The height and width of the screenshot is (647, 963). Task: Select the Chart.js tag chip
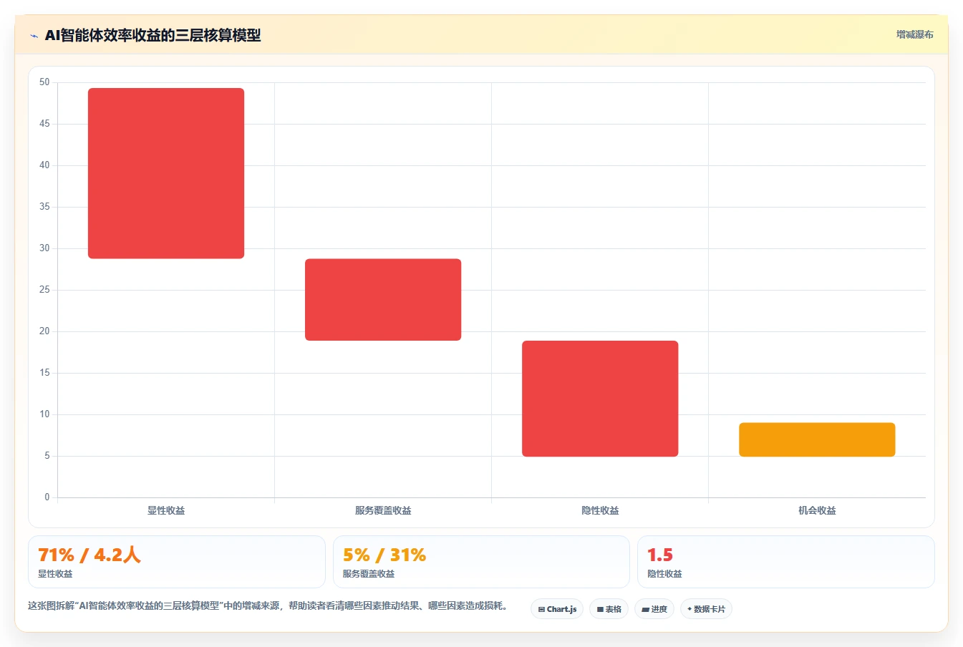point(557,609)
